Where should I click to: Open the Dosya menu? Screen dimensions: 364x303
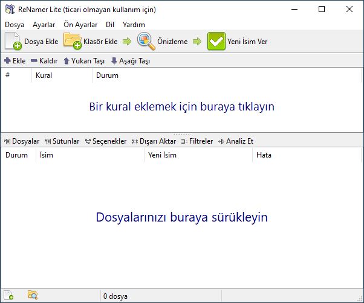point(15,25)
